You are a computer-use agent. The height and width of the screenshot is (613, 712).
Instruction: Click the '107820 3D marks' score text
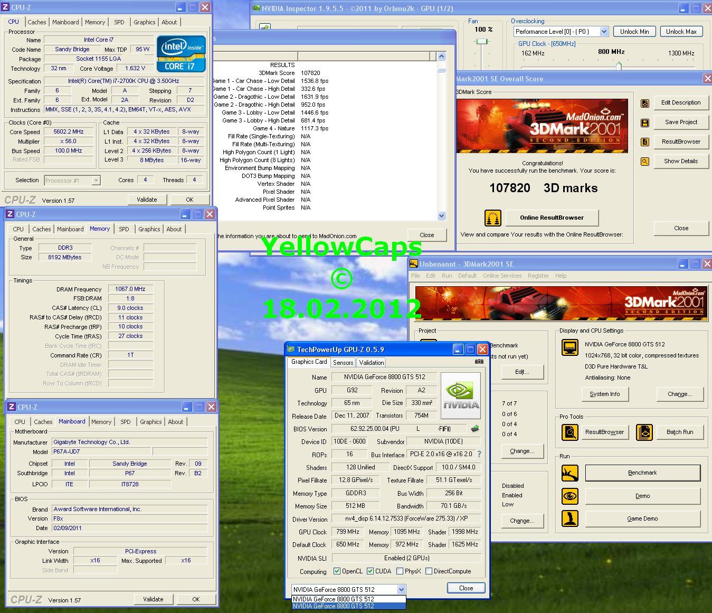tap(543, 188)
